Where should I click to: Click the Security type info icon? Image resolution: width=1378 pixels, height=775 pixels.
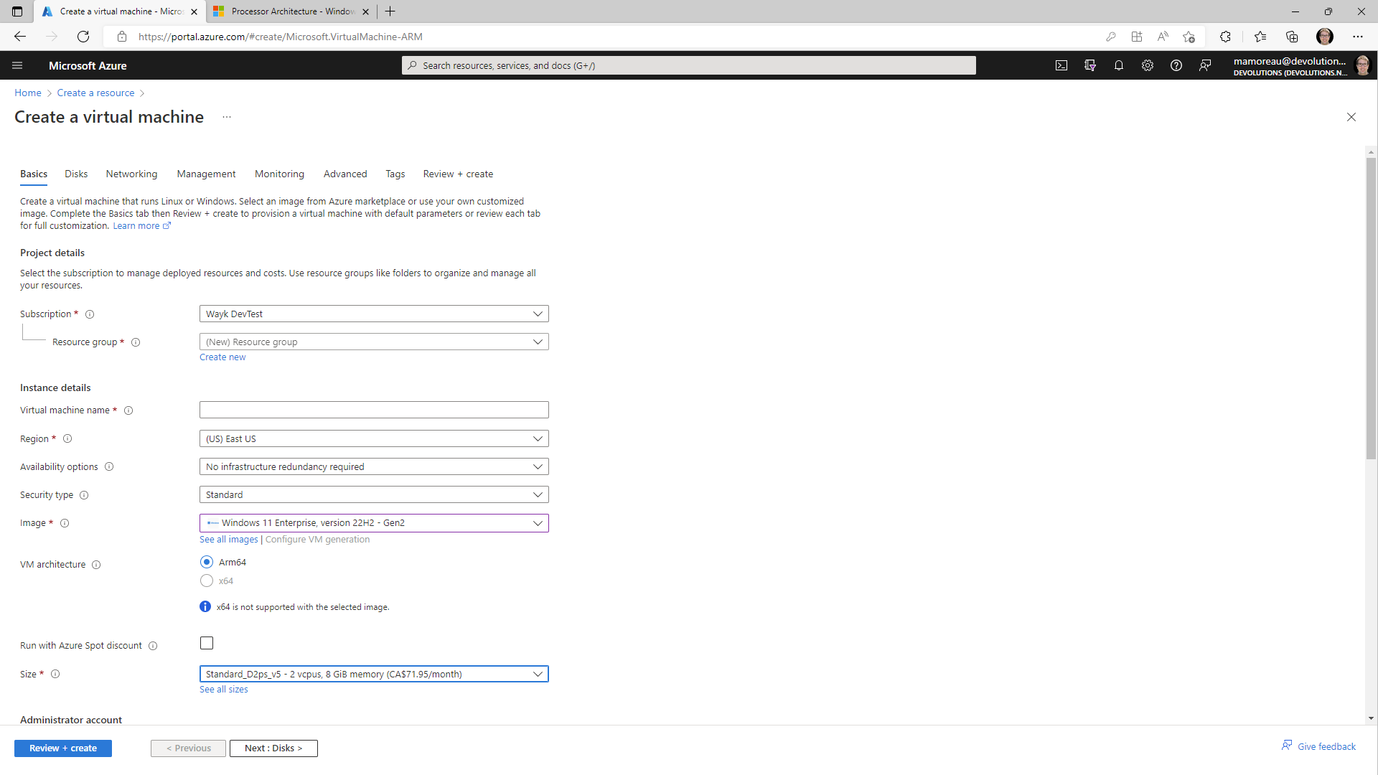click(84, 495)
